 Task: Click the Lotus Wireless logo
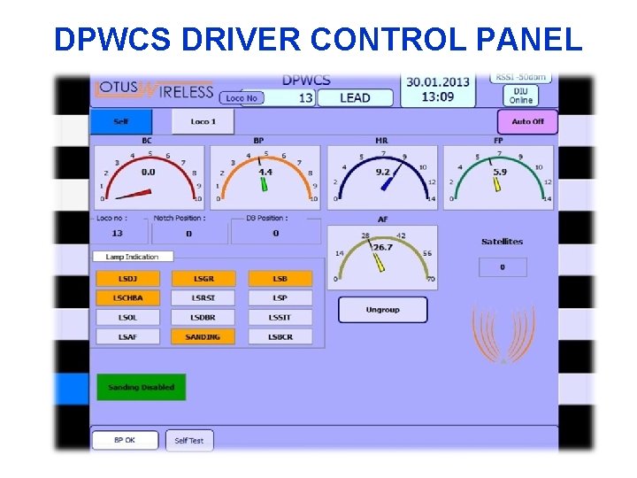[x=154, y=89]
